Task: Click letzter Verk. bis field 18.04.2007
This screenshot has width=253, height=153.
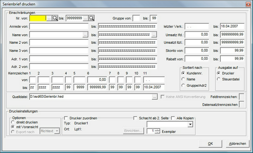Action: pyautogui.click(x=232, y=27)
